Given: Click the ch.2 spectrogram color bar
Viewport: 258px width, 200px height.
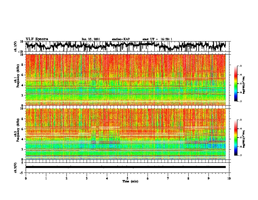Looking at the screenshot, I should [x=236, y=138].
